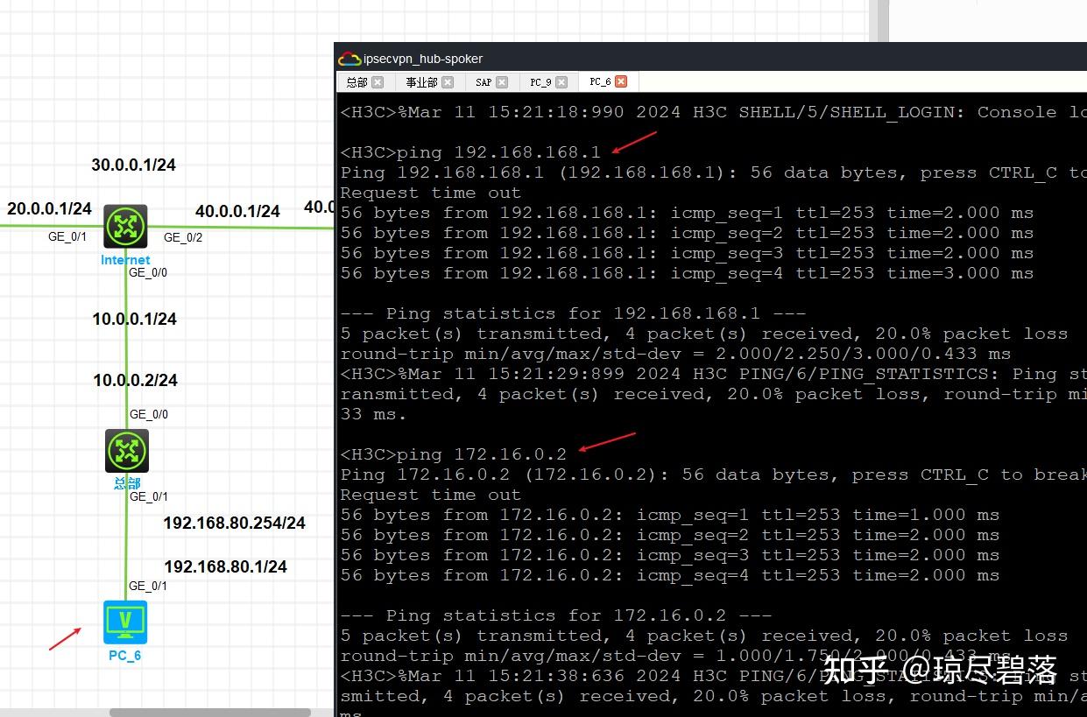Switch to the 总部 console tab
Viewport: 1087px width, 717px height.
click(x=356, y=81)
